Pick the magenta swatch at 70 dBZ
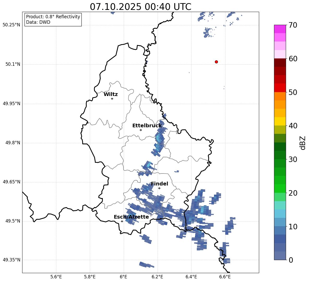Image resolution: width=309 pixels, height=282 pixels. point(280,29)
